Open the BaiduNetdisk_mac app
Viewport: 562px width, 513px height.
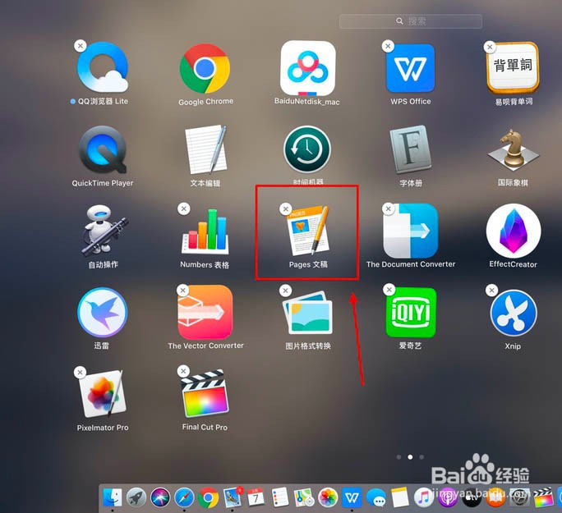coord(307,67)
